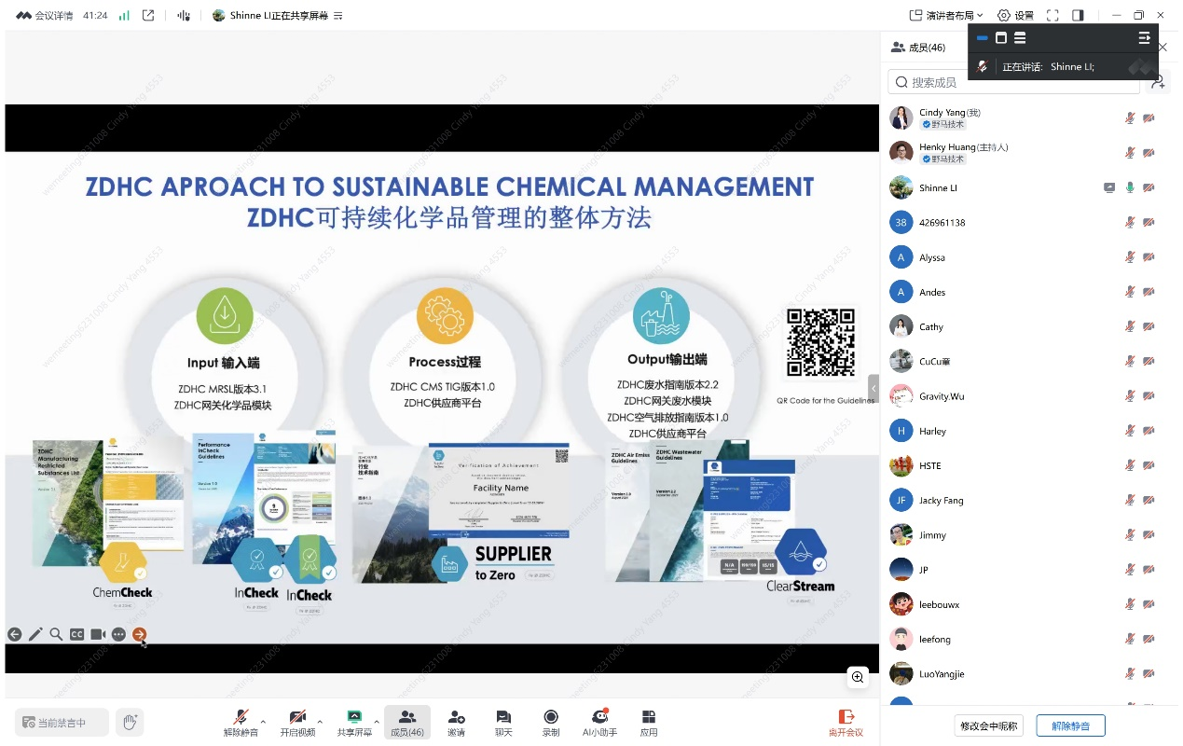The image size is (1183, 746).
Task: Go to previous slide with back arrow
Action: click(14, 634)
